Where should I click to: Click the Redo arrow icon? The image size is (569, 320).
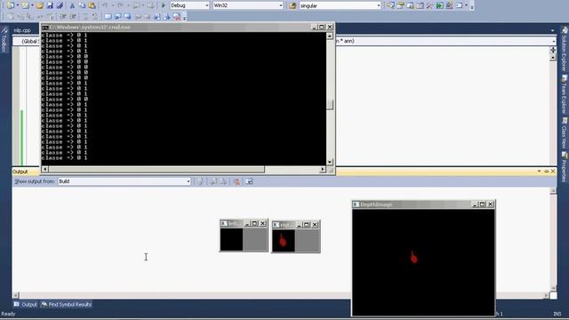tap(120, 5)
